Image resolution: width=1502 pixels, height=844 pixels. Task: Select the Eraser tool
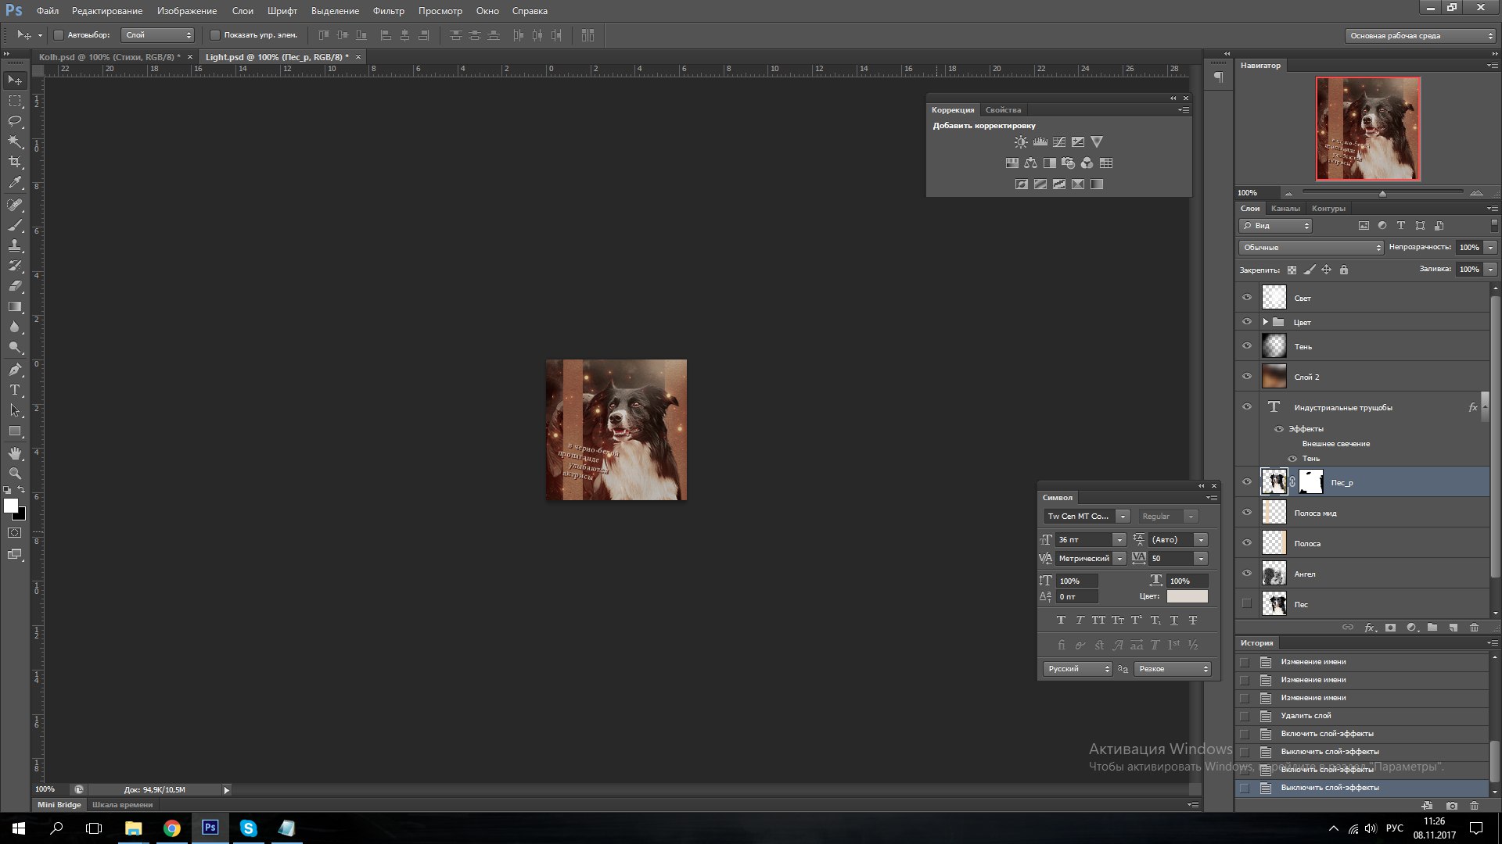pyautogui.click(x=15, y=286)
